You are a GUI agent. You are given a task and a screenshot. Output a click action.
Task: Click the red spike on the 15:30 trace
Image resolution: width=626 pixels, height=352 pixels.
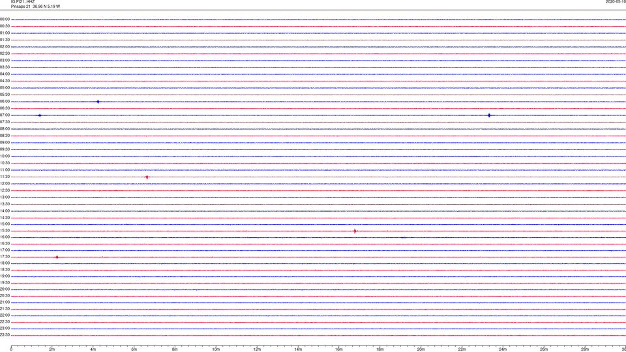tap(355, 231)
